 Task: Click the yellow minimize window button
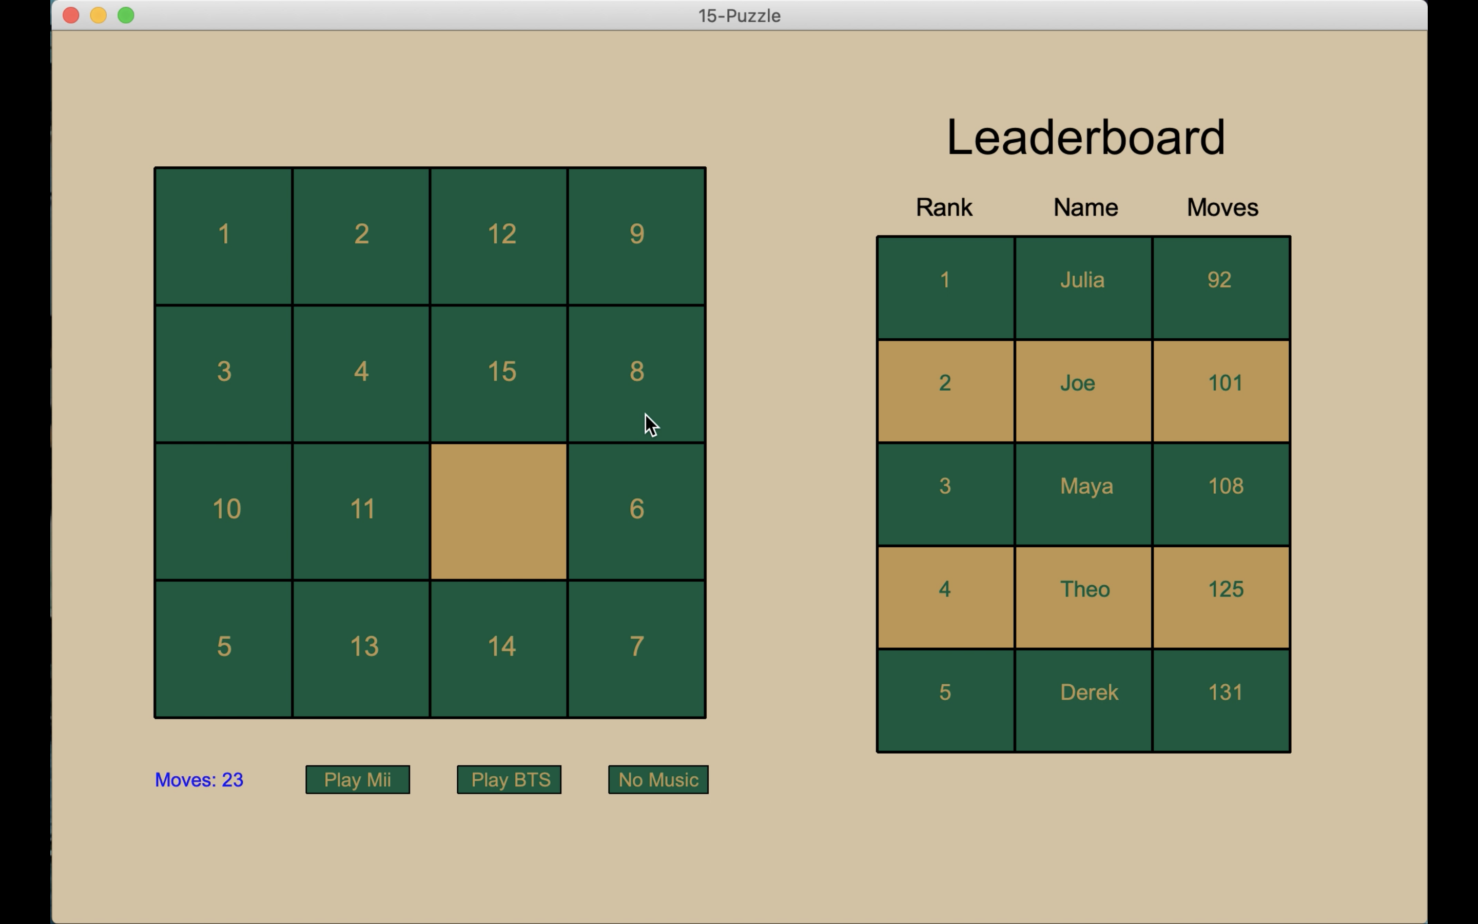(99, 15)
